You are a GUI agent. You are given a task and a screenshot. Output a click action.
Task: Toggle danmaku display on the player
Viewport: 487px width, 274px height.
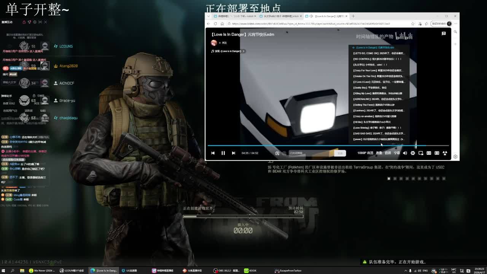click(x=277, y=153)
